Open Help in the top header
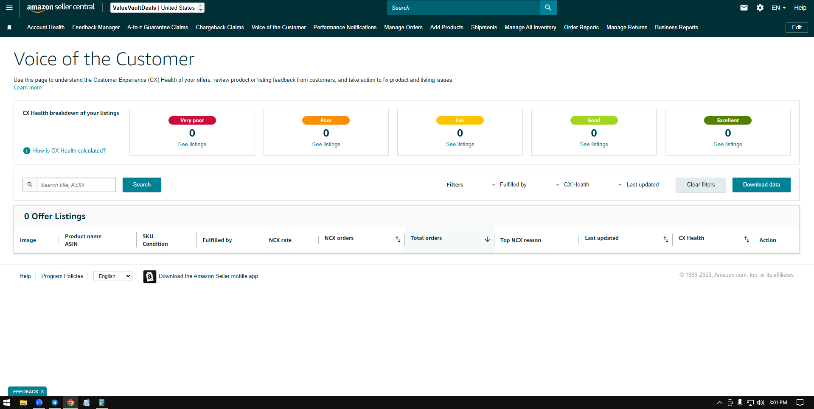Image resolution: width=814 pixels, height=409 pixels. pos(800,8)
